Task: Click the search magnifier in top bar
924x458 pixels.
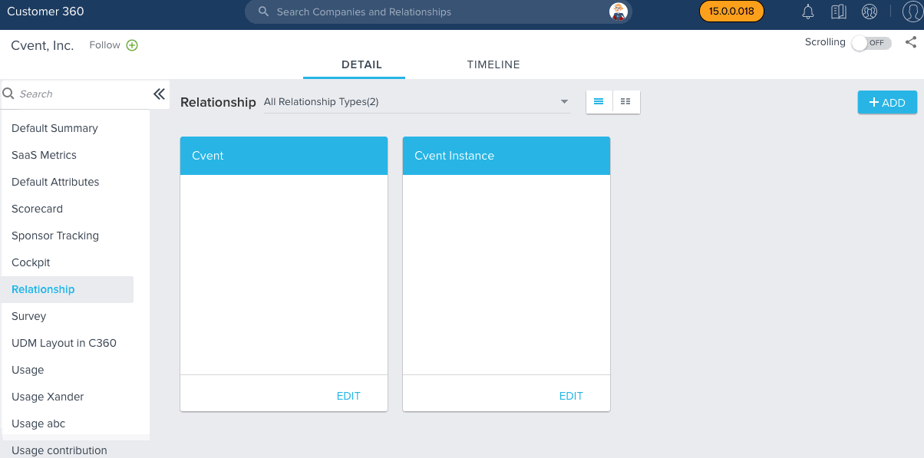Action: 263,12
